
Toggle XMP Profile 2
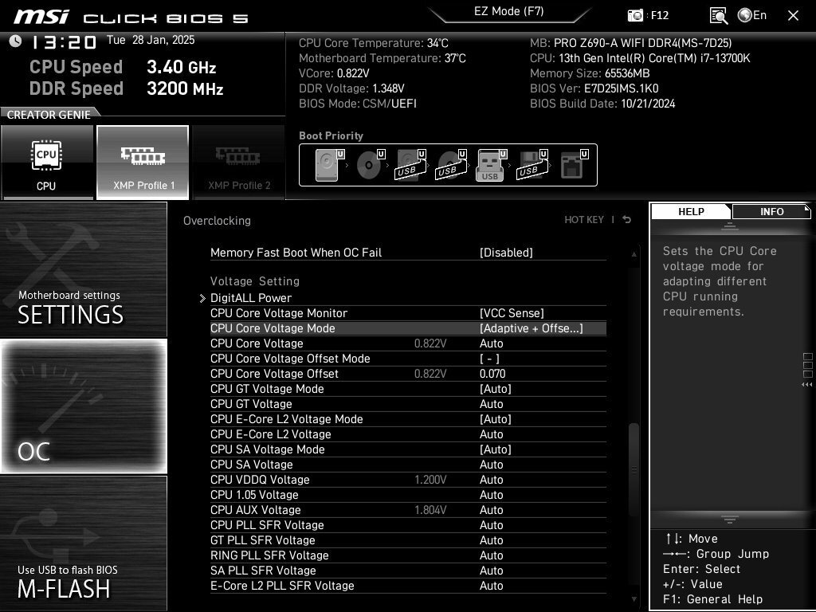point(238,163)
